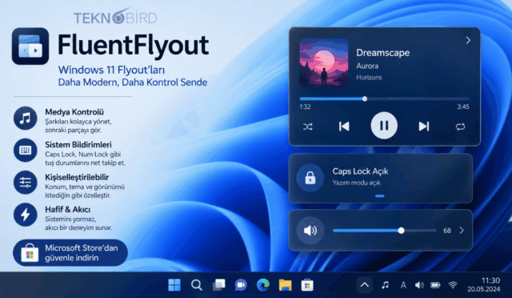Click Microsoft Store'dan güvenle indirin button
512x298 pixels.
70,253
